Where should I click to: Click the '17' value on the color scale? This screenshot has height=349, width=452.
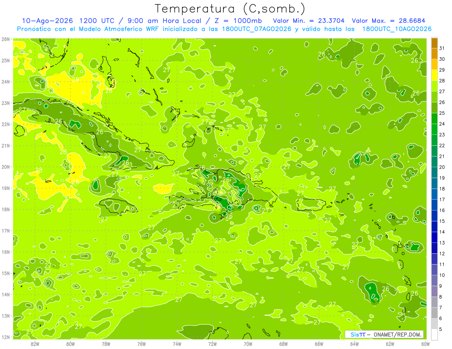coord(442,200)
